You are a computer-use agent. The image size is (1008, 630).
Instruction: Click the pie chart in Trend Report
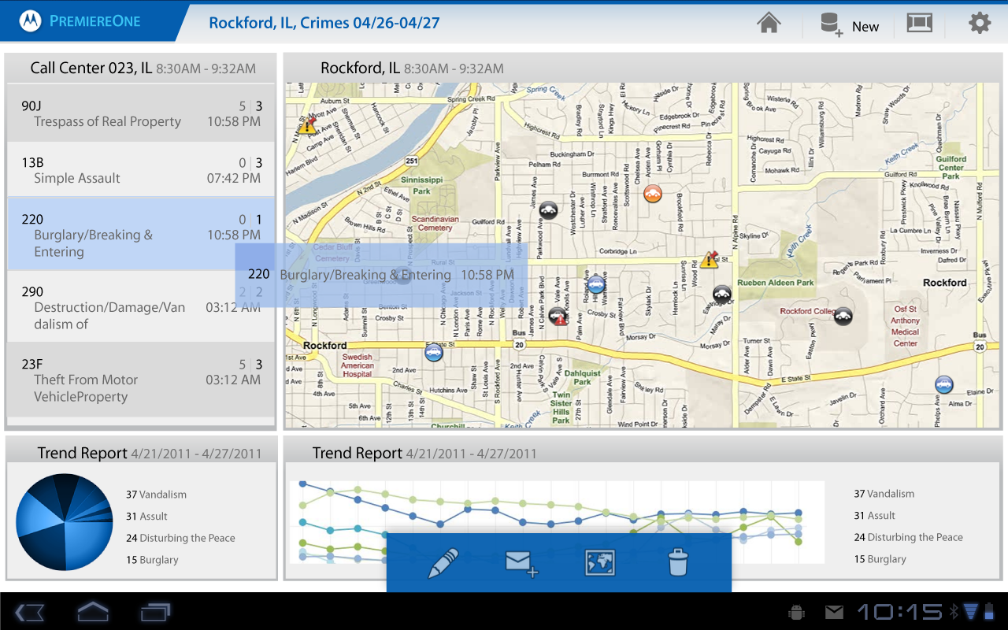[65, 521]
